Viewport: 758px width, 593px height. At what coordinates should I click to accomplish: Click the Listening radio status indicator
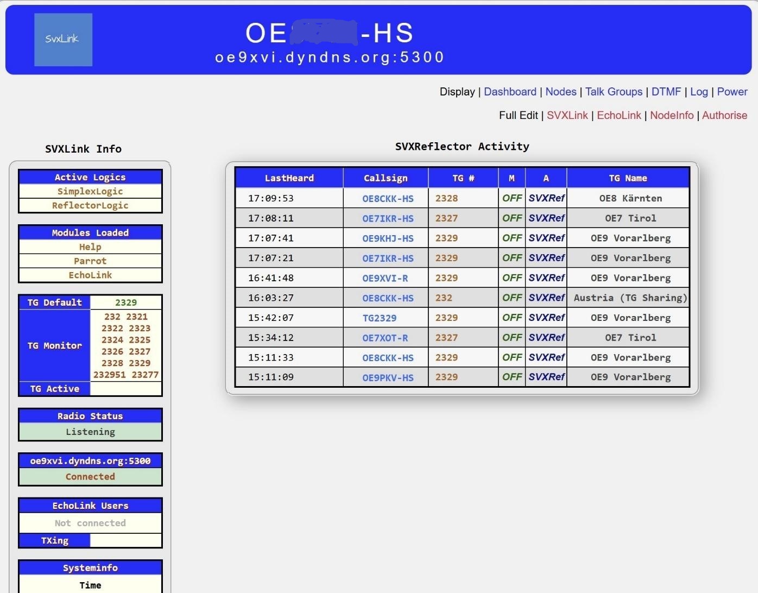[90, 432]
